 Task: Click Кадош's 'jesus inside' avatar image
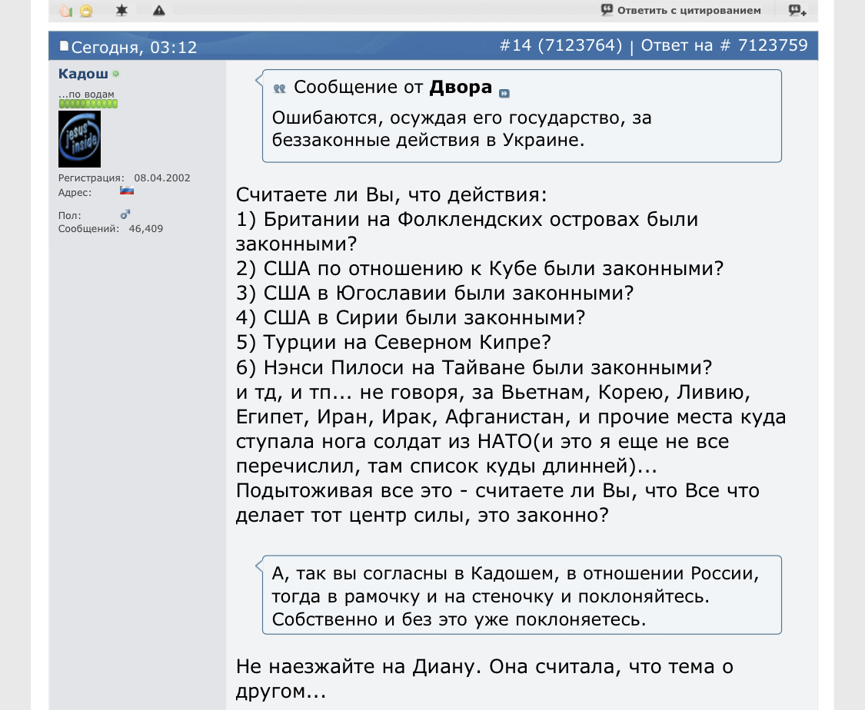(x=79, y=139)
